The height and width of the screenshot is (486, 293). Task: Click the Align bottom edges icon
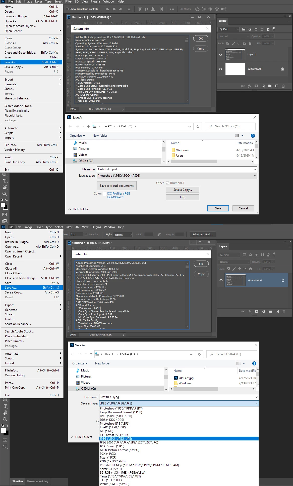point(153,9)
